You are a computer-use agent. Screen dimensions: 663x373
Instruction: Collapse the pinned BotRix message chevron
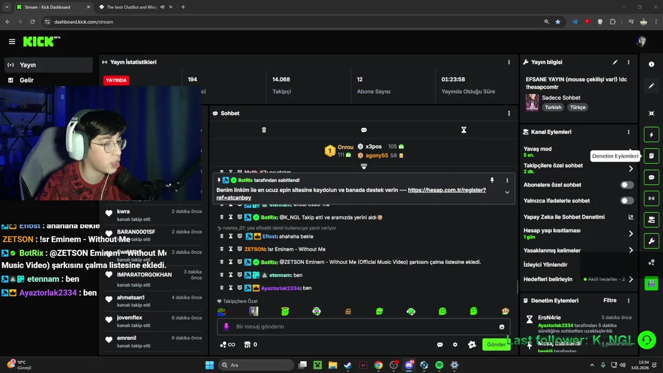pyautogui.click(x=507, y=192)
